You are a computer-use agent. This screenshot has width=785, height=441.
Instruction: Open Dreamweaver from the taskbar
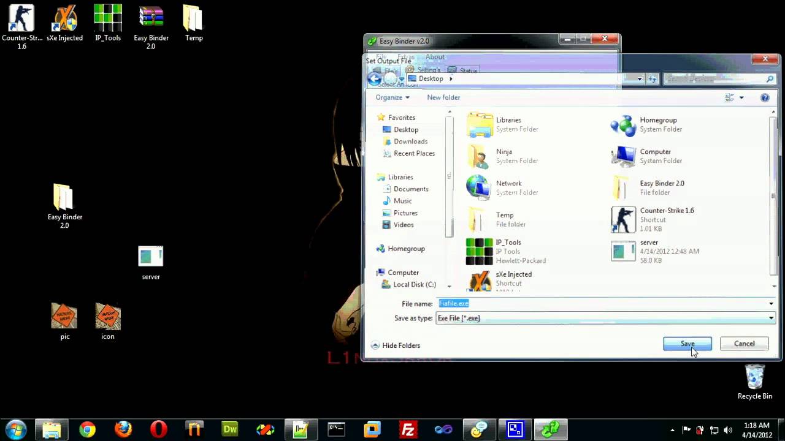tap(230, 429)
